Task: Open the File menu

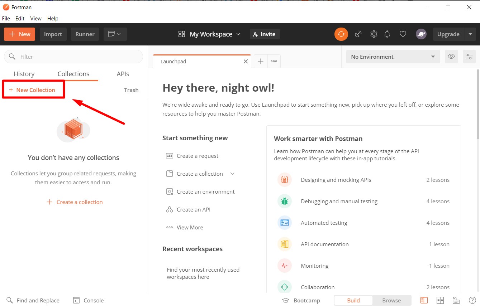Action: click(6, 19)
